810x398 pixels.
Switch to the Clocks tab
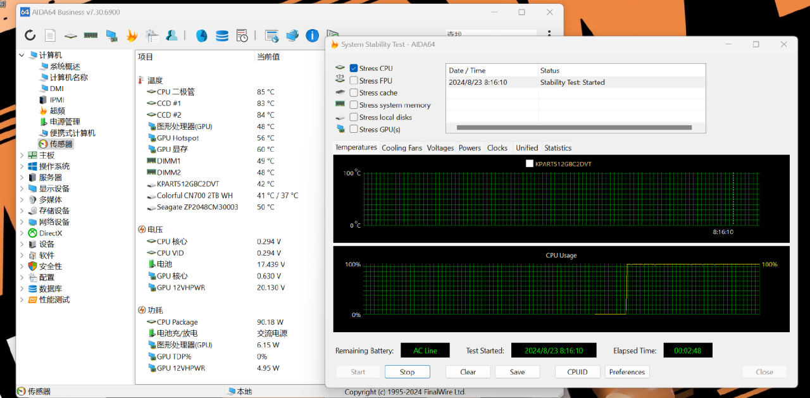tap(497, 148)
